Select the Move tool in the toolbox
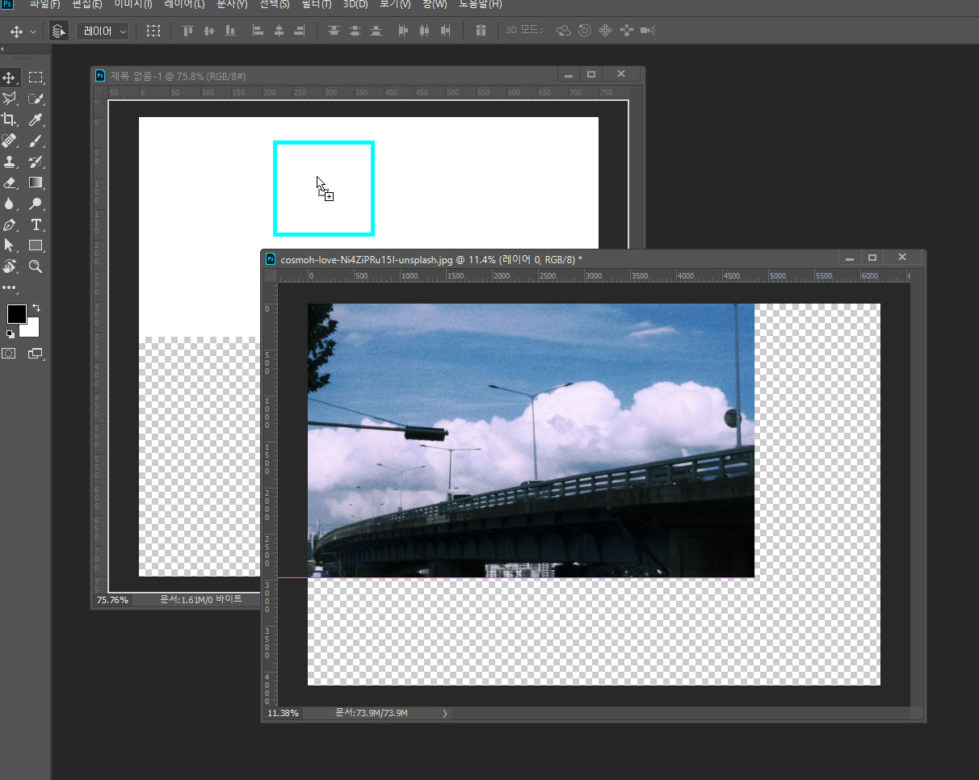 (10, 78)
